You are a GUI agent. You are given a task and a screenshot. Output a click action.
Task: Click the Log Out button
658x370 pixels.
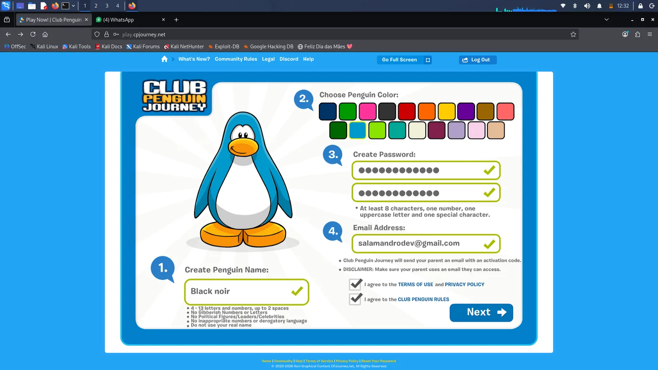coord(477,60)
